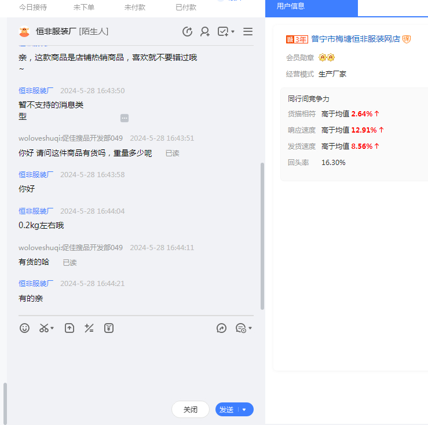Switch to 未付款 tab

click(x=135, y=8)
